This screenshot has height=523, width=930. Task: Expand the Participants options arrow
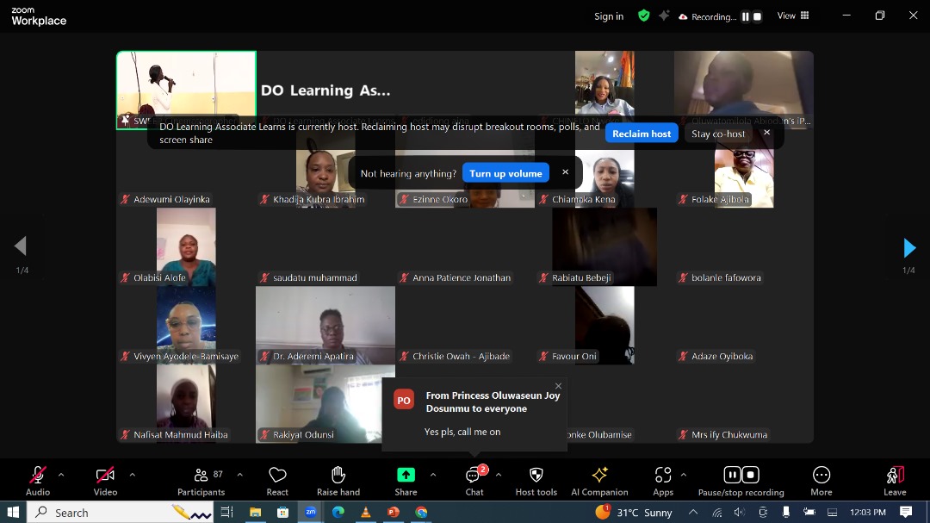click(x=239, y=475)
